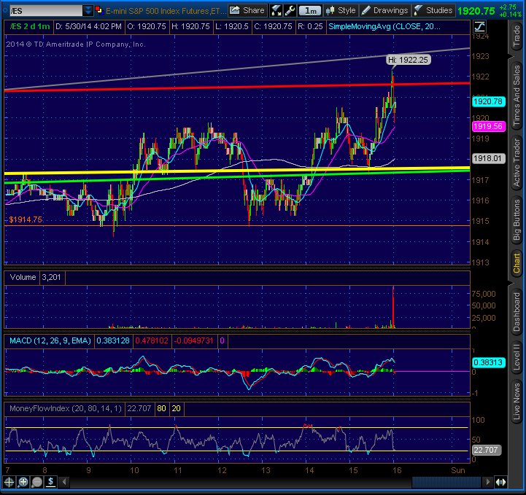This screenshot has width=526, height=495.
Task: Click the L: 1920.5 low field
Action: [232, 26]
